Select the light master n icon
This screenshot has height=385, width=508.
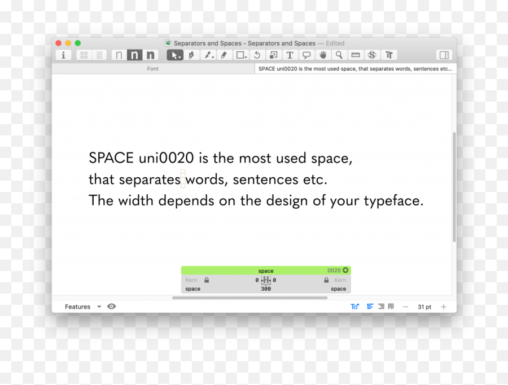click(x=119, y=55)
